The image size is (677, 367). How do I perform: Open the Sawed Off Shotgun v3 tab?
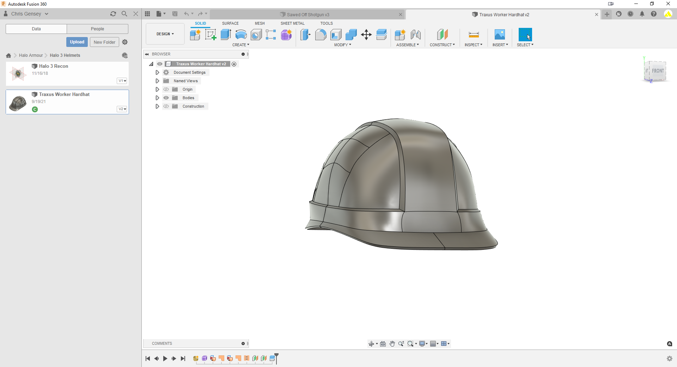307,14
